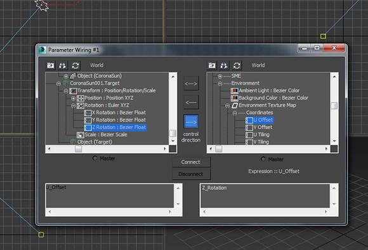This screenshot has height=250, width=368.
Task: Click left tree vertical scrollbar thumb
Action: click(x=173, y=133)
